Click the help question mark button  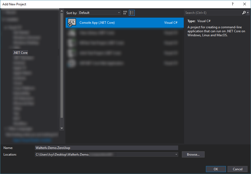point(233,4)
